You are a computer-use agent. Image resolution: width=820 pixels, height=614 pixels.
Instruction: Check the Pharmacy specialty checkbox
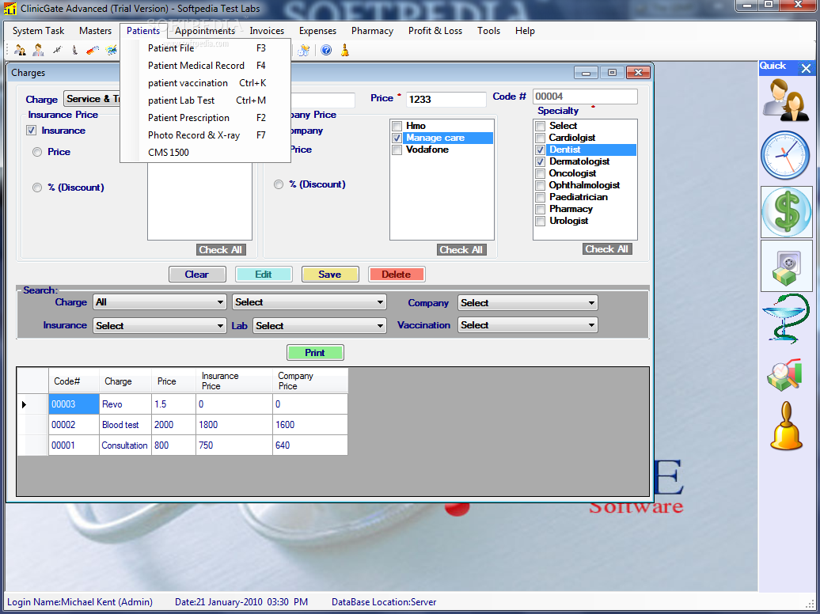(541, 209)
